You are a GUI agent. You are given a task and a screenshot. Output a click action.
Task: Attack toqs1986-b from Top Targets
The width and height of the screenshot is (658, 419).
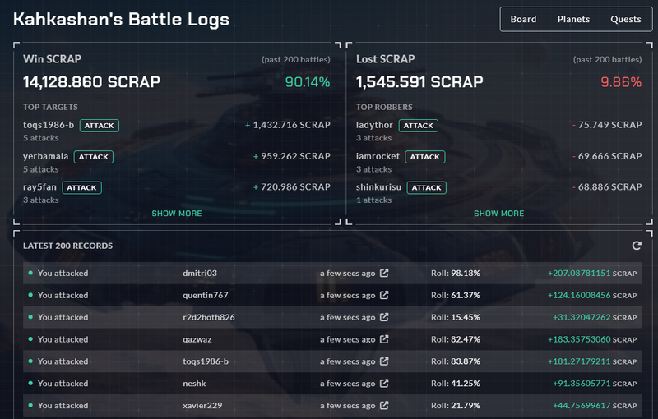click(100, 126)
